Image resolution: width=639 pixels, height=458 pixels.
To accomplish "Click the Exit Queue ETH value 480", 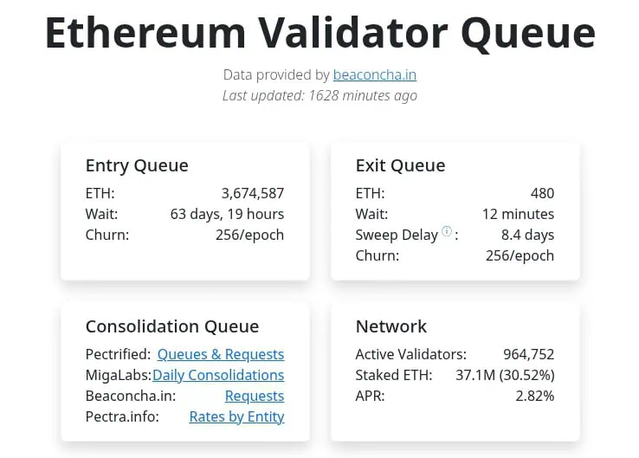I will coord(542,193).
